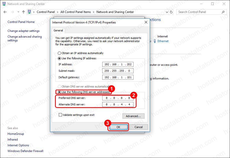Click the back navigation arrow

[5, 12]
